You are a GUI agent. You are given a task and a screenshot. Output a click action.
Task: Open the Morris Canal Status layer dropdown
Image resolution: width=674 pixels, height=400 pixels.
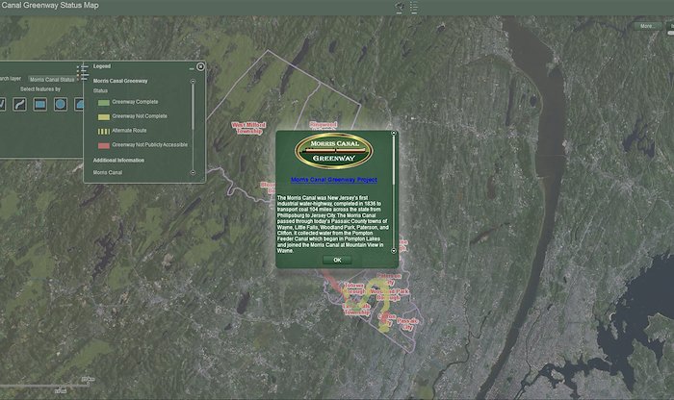[53, 80]
